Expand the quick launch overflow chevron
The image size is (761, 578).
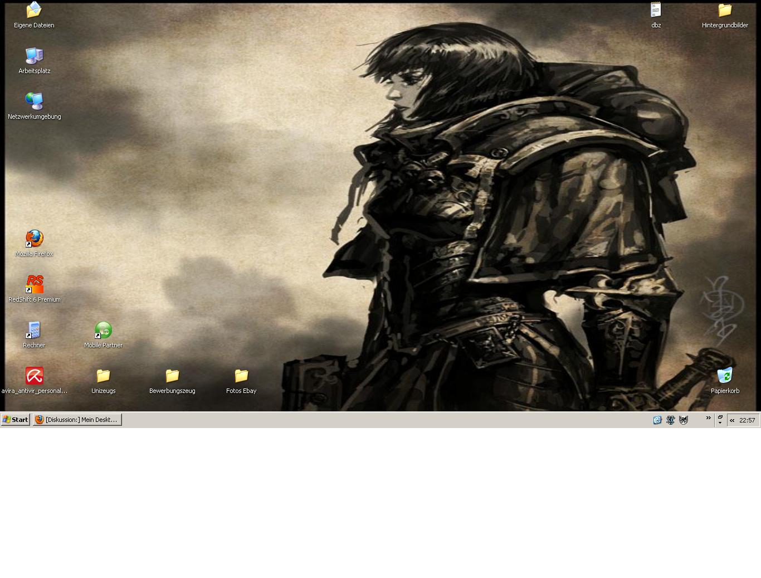click(709, 417)
